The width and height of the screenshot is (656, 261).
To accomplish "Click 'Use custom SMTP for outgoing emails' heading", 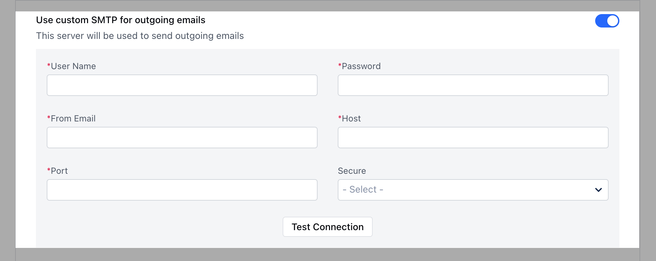I will [121, 20].
